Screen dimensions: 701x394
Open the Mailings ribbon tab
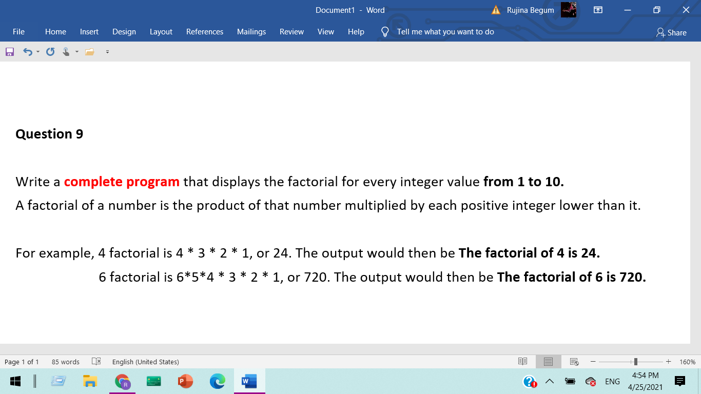[x=251, y=32]
